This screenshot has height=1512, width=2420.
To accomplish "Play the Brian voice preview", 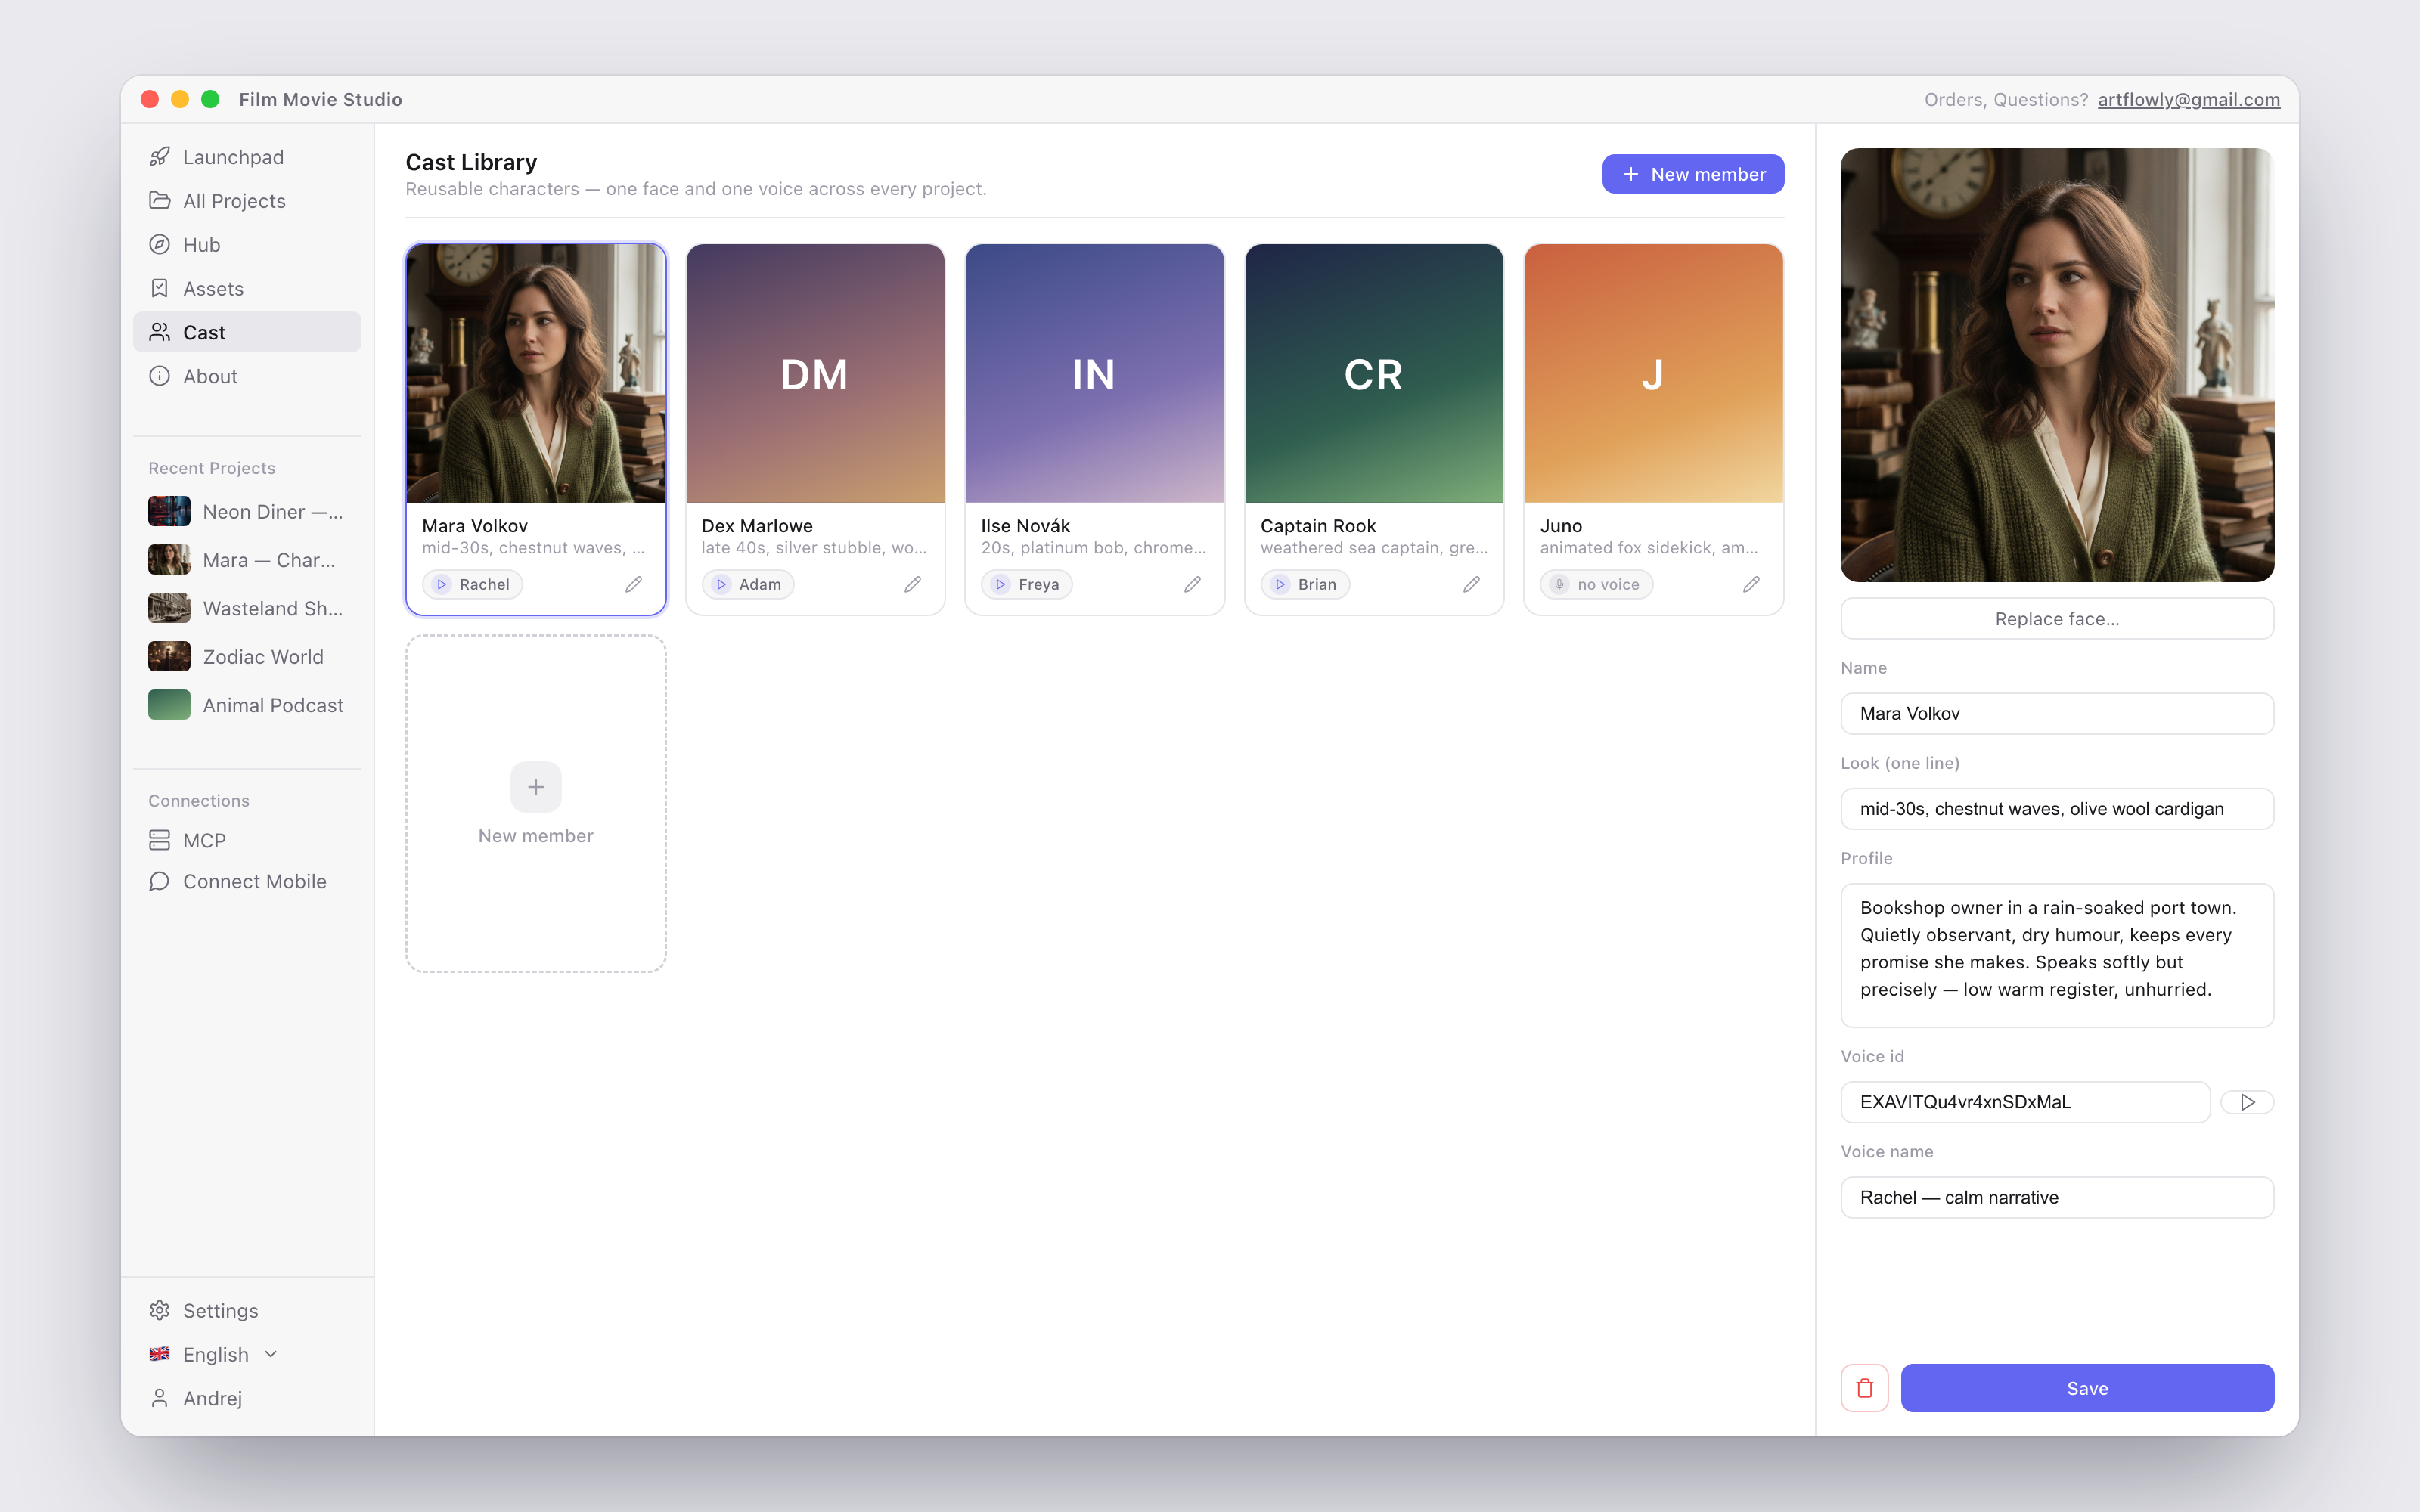I will coord(1305,585).
